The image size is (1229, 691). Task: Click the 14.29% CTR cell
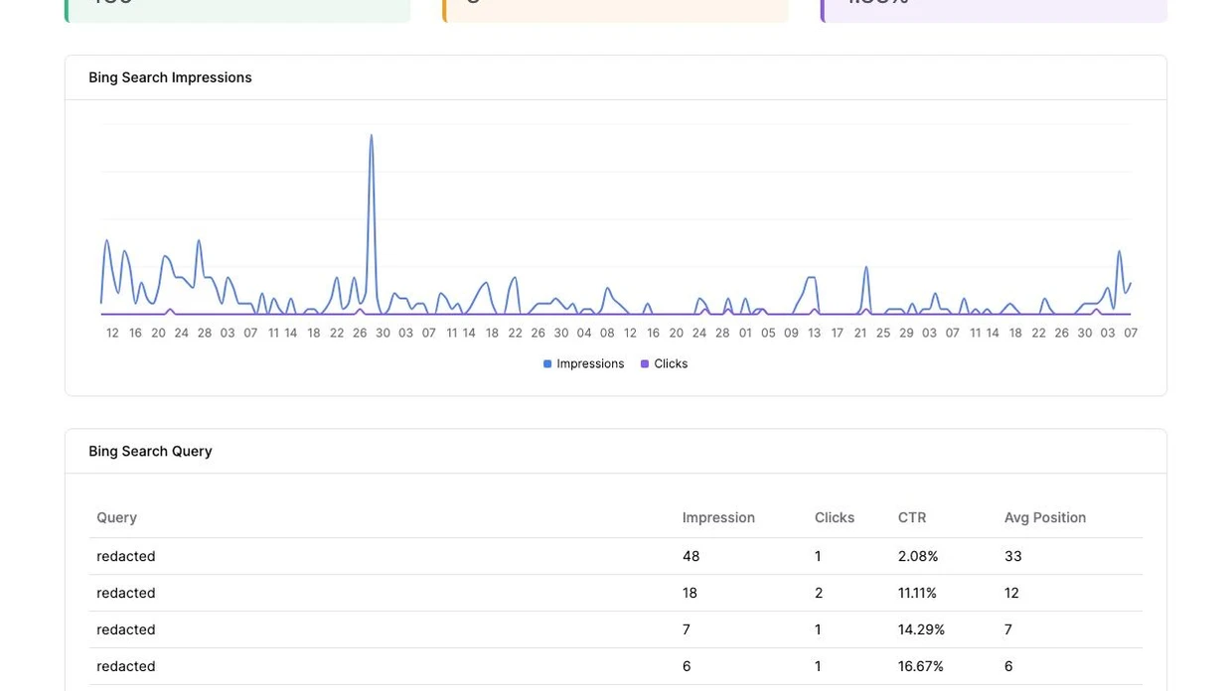pos(921,629)
